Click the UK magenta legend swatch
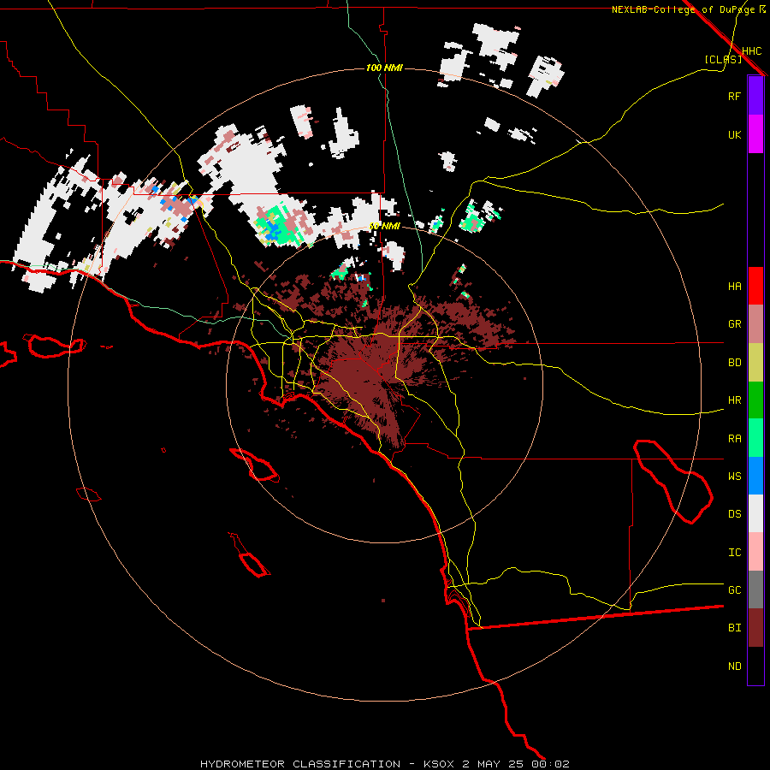The image size is (770, 770). (x=755, y=134)
